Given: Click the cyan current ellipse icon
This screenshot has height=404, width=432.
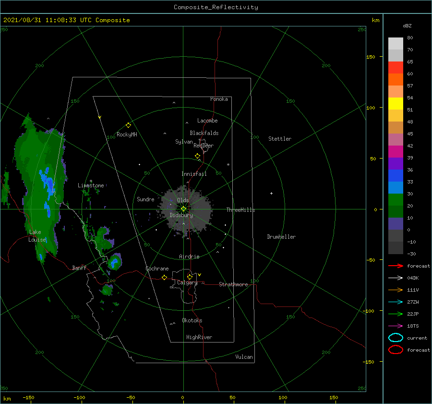Looking at the screenshot, I should point(396,338).
